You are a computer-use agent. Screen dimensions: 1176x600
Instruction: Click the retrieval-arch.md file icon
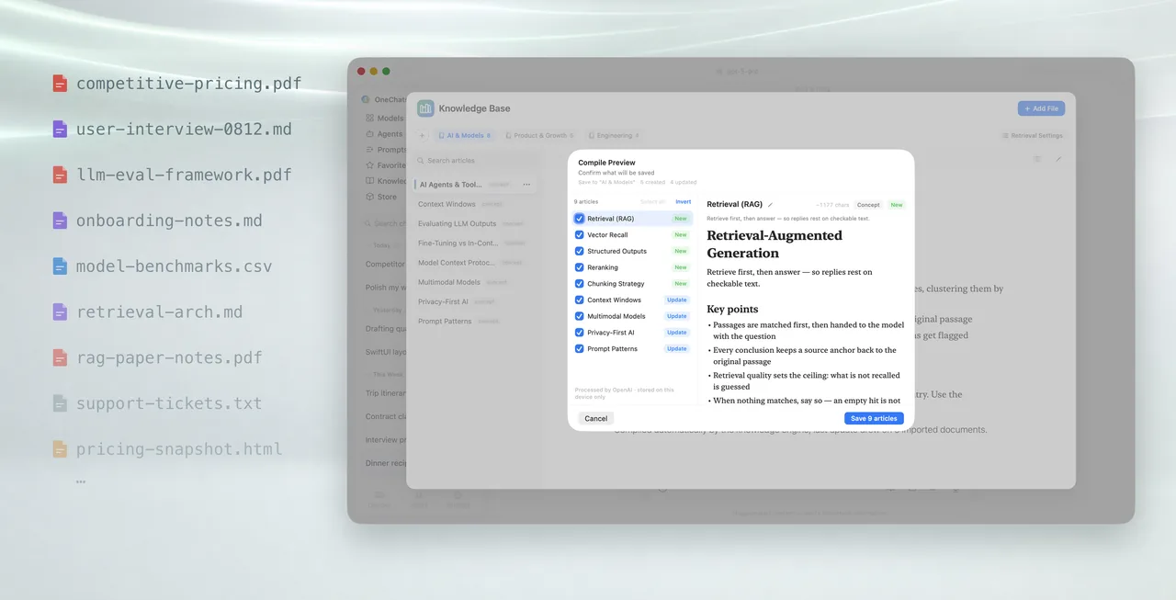pyautogui.click(x=60, y=311)
